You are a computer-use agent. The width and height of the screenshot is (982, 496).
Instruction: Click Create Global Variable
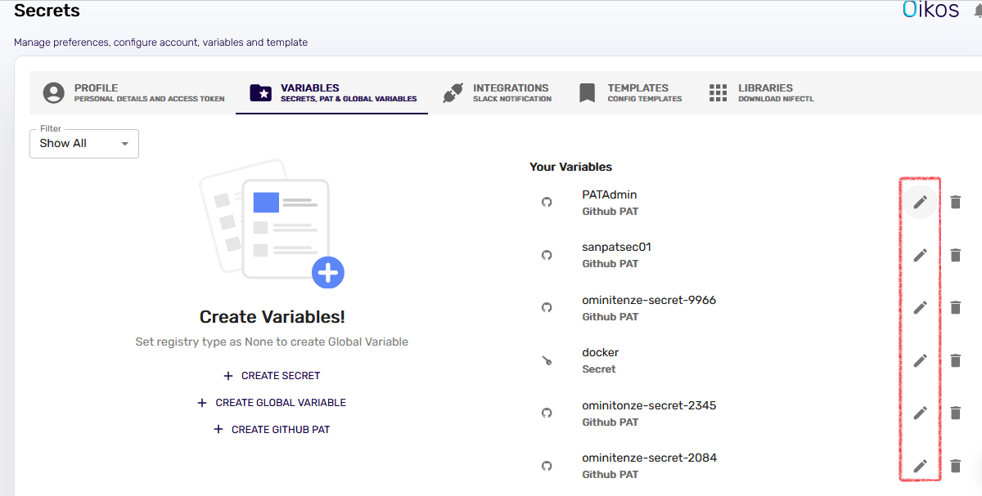point(271,402)
